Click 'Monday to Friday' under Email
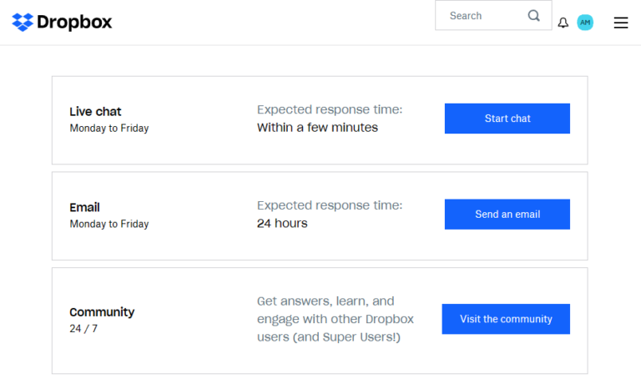Screen dimensions: 641x379 coord(109,224)
